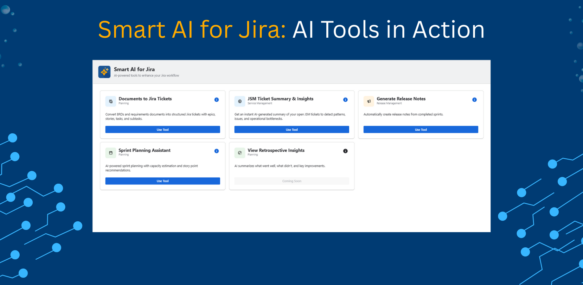Click 'AI-powered tools to enhance your Jira workflow' subtitle
Viewport: 583px width, 285px height.
pyautogui.click(x=146, y=76)
